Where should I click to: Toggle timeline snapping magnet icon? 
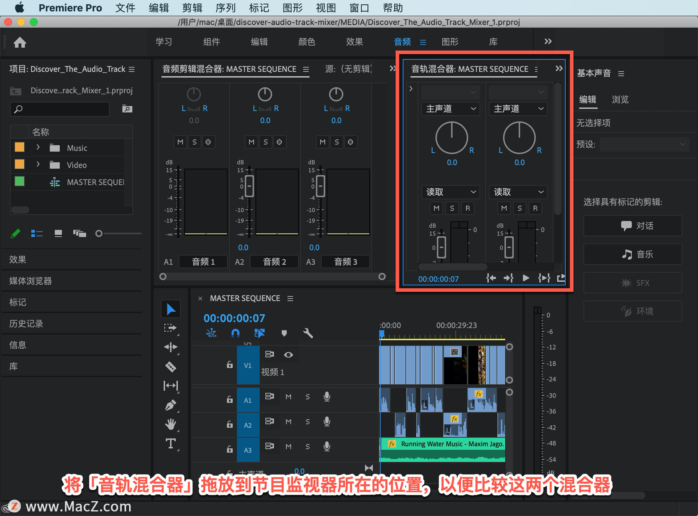click(x=236, y=333)
